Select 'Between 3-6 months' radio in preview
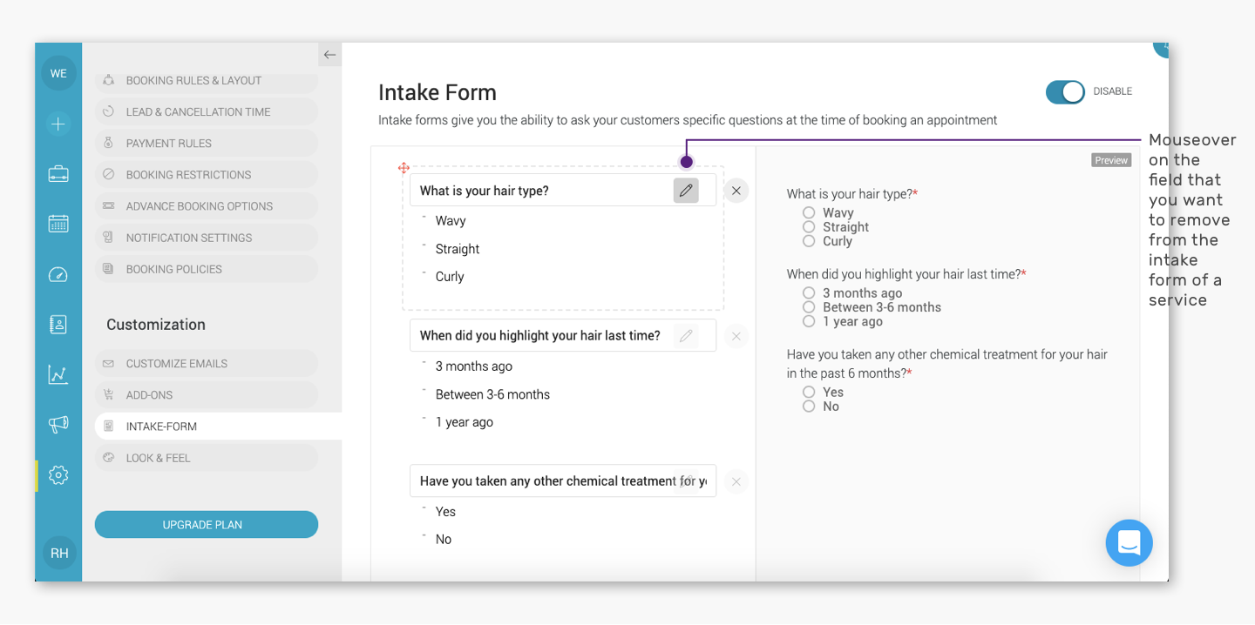The image size is (1255, 625). [x=809, y=307]
